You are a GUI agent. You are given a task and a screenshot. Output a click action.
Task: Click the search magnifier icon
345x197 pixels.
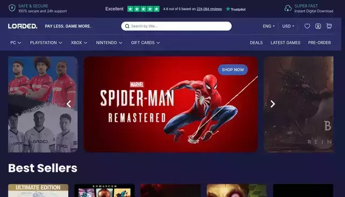[127, 26]
